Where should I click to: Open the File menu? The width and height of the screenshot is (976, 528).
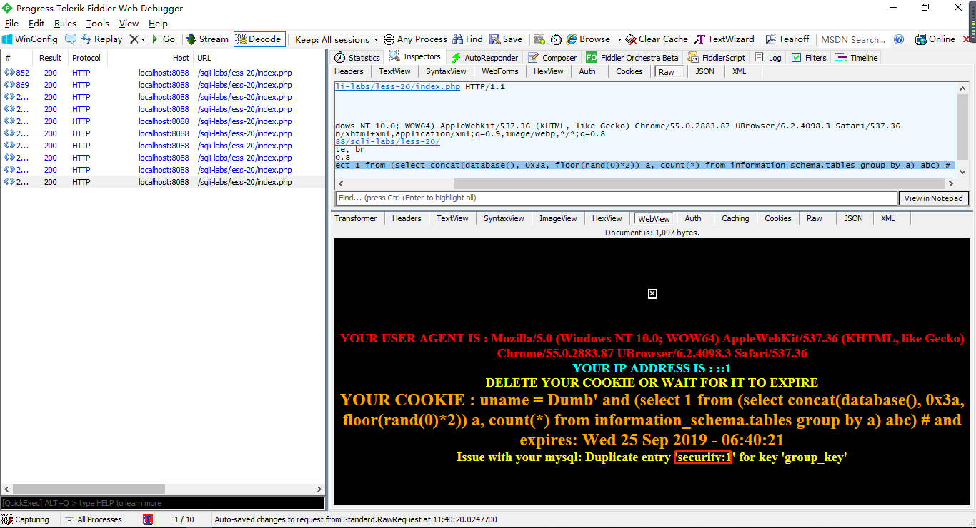11,24
